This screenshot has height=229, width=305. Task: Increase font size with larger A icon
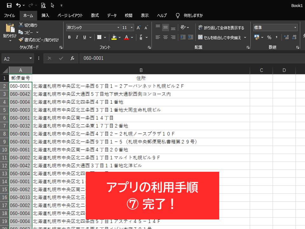(139, 28)
